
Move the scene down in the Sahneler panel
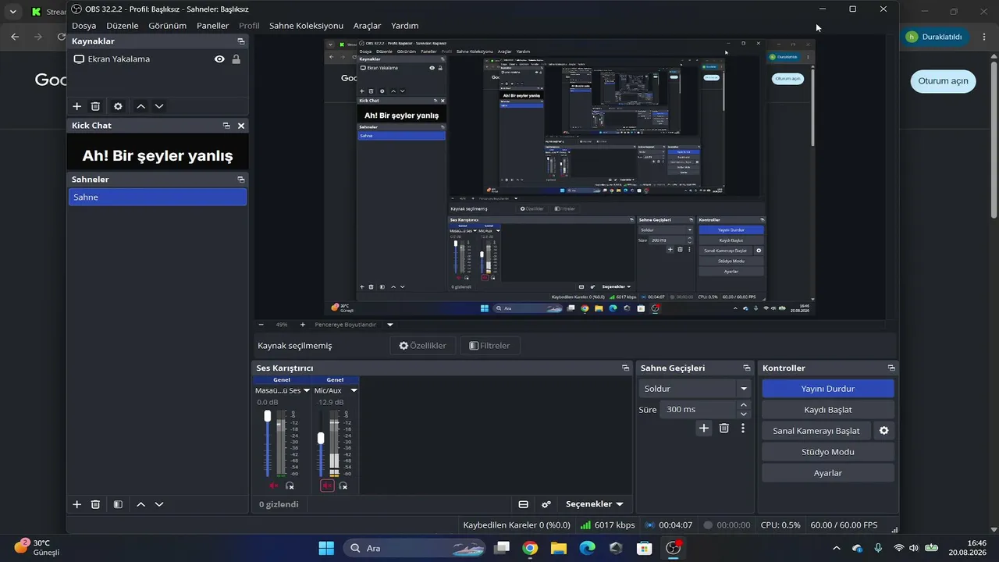click(x=159, y=504)
